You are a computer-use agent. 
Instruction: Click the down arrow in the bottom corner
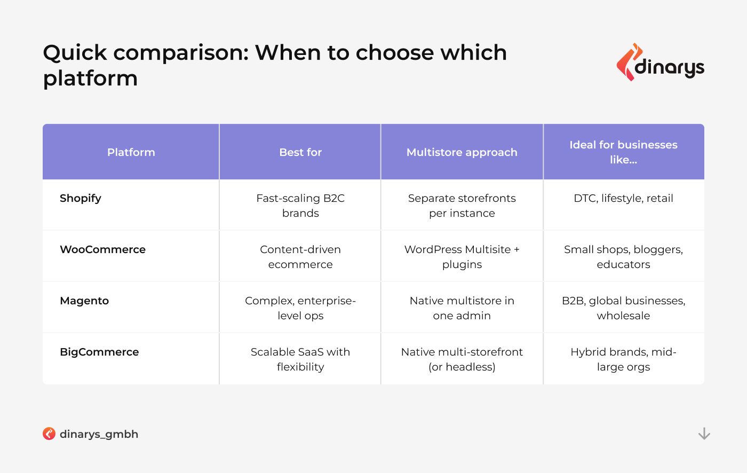tap(704, 433)
